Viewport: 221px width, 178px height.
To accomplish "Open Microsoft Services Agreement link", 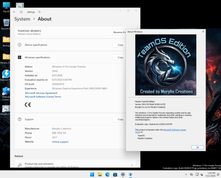I will 41,93.
